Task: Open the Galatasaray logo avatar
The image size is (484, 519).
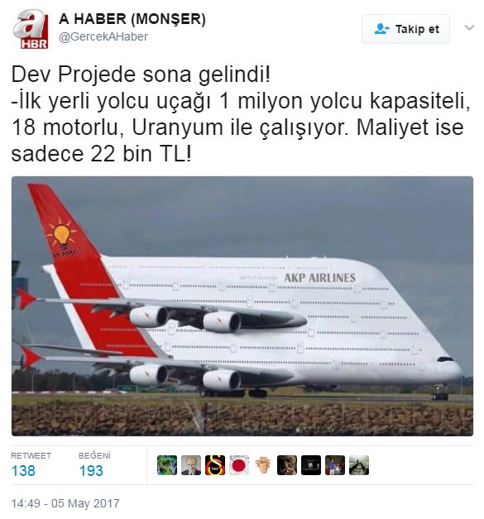Action: (215, 465)
